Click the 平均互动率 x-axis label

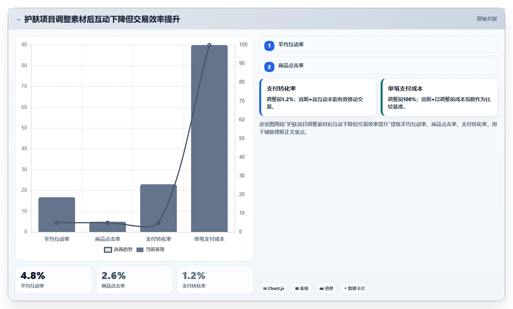point(57,239)
